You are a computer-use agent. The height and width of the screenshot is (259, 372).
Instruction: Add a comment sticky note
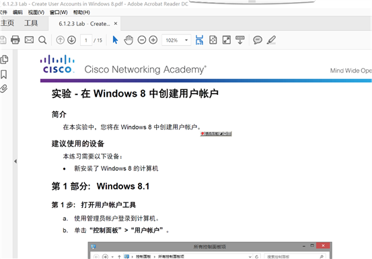pyautogui.click(x=258, y=40)
